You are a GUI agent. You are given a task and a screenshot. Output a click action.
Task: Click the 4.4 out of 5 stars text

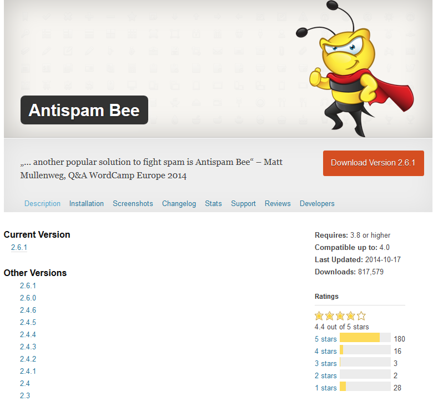click(341, 327)
